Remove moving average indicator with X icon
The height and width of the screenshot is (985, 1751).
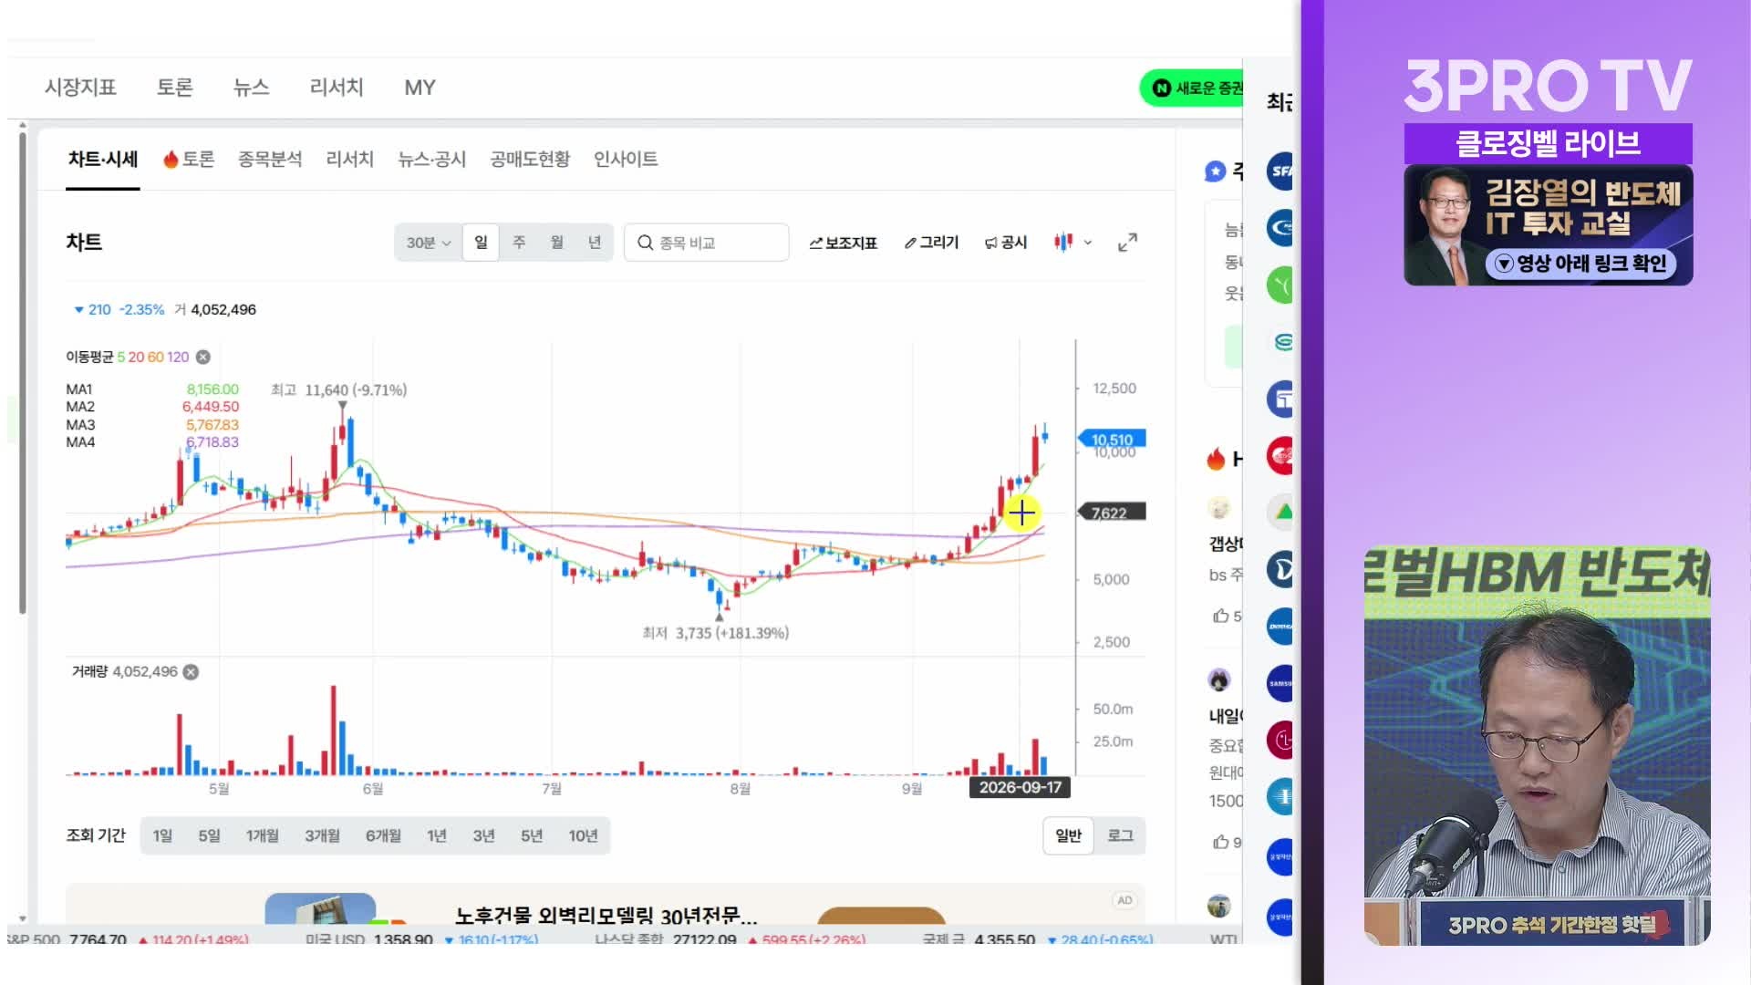pyautogui.click(x=203, y=357)
